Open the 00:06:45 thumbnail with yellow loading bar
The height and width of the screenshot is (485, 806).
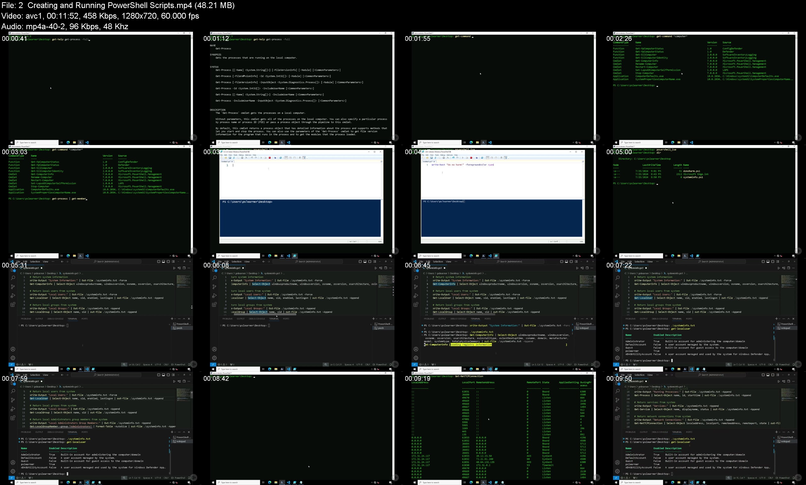(504, 315)
